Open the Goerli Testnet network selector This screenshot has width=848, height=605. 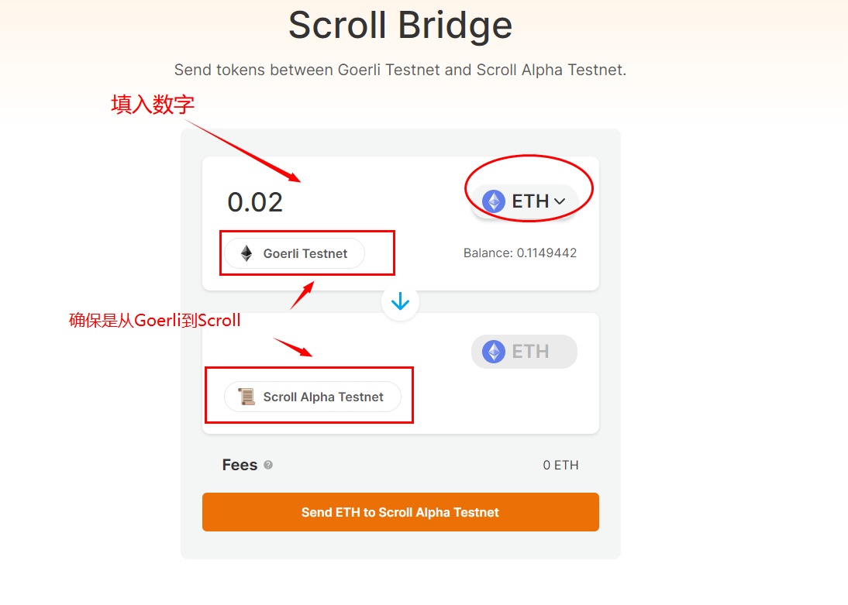click(295, 253)
